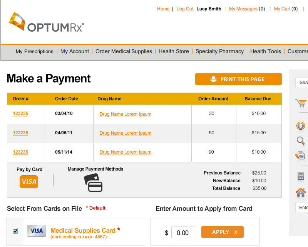This screenshot has height=247, width=308.
Task: Click the home icon in sidebar
Action: (301, 192)
